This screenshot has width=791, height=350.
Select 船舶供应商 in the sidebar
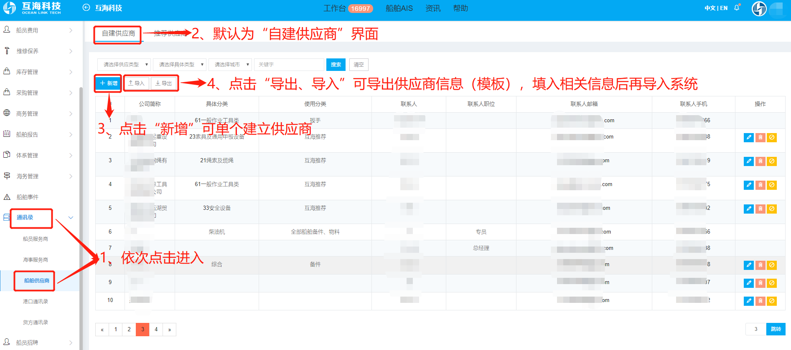(36, 280)
